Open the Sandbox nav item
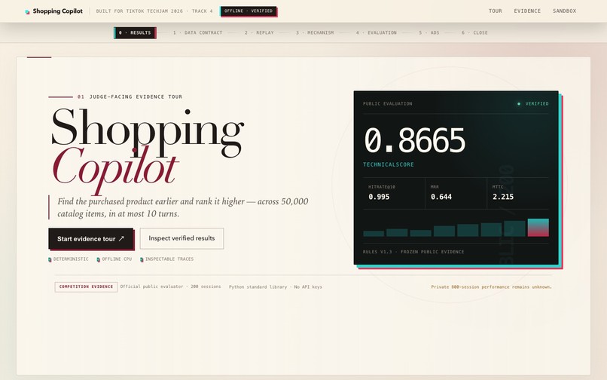Image resolution: width=607 pixels, height=380 pixels. tap(564, 11)
